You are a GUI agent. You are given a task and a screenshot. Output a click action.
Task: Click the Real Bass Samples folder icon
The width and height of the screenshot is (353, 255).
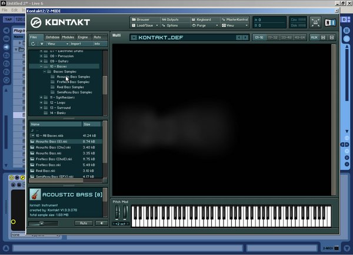pos(53,87)
